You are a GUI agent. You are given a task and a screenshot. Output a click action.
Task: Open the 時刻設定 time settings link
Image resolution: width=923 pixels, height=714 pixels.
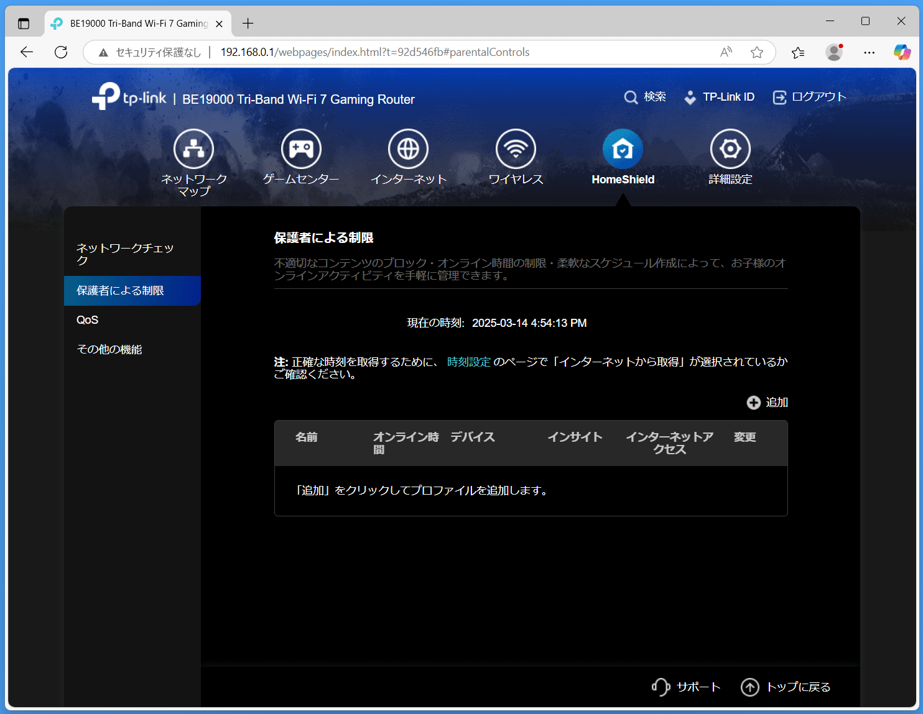coord(469,362)
